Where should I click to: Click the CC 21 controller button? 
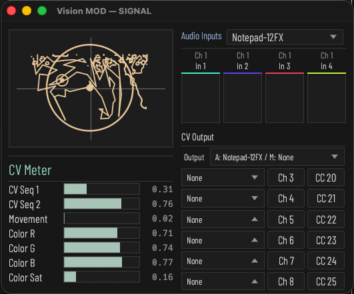point(326,198)
